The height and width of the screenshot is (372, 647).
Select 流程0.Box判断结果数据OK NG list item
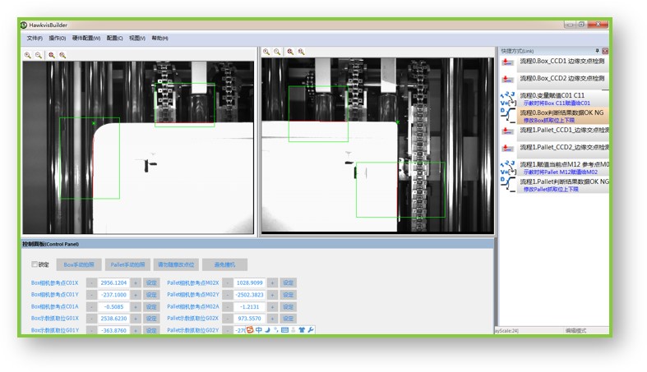click(x=564, y=113)
